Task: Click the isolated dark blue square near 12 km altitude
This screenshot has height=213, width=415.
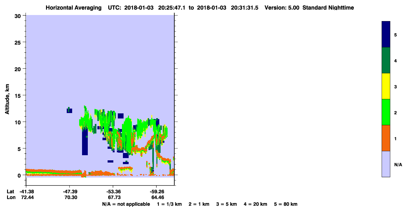Action: tap(69, 110)
